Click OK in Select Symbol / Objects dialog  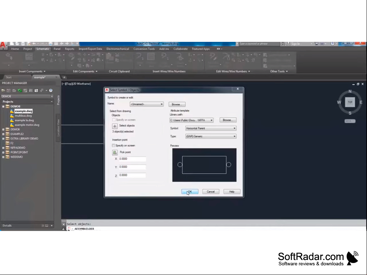pos(190,192)
